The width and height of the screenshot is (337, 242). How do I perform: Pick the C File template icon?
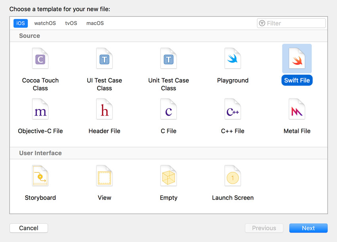(168, 109)
